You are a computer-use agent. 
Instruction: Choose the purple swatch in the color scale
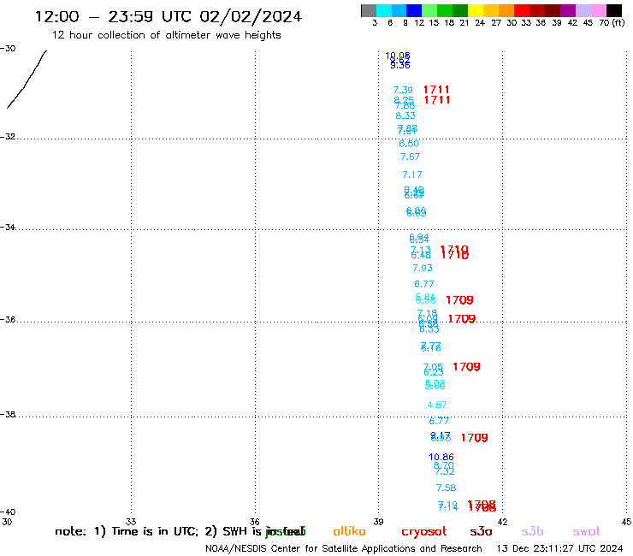coord(568,10)
